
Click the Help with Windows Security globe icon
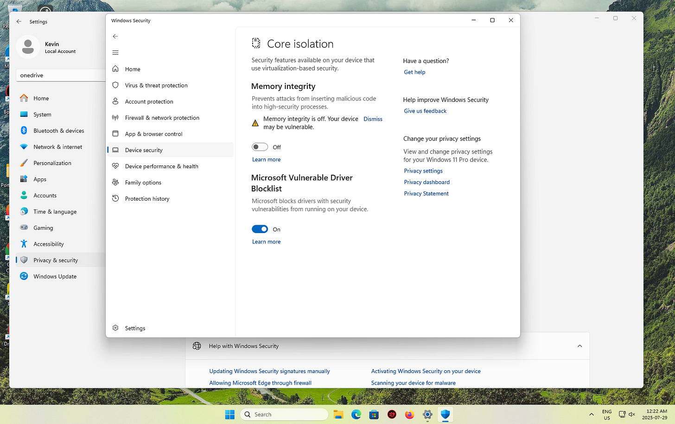(197, 346)
